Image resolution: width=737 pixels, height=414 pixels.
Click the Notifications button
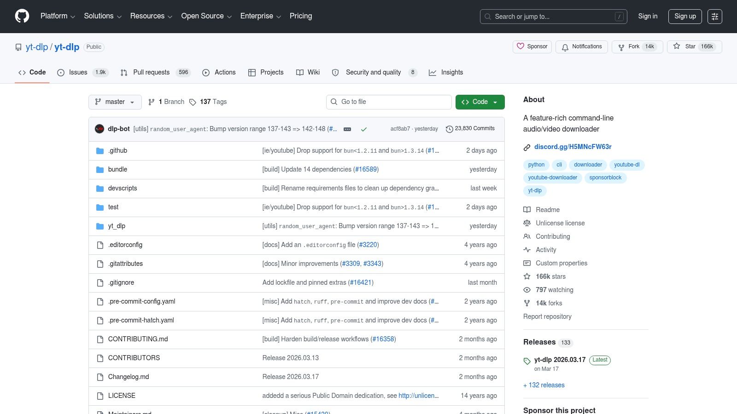[582, 47]
